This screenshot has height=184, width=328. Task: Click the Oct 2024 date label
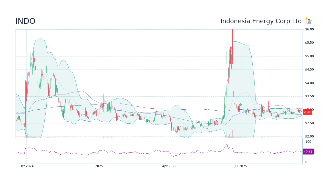[26, 166]
